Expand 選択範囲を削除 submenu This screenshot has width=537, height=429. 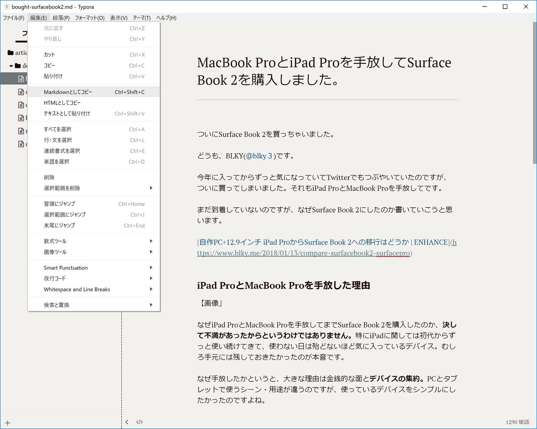coord(94,188)
